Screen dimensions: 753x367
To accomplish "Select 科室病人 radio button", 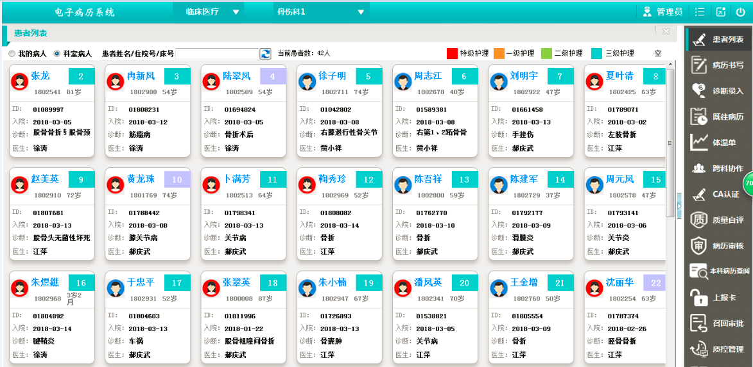I will coord(57,54).
